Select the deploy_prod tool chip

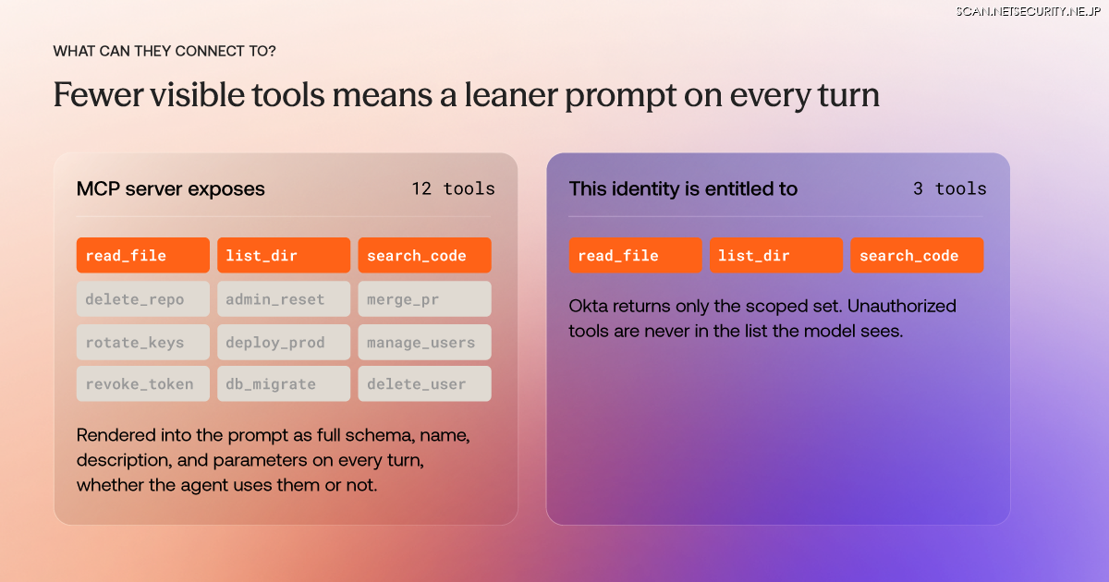(x=284, y=342)
